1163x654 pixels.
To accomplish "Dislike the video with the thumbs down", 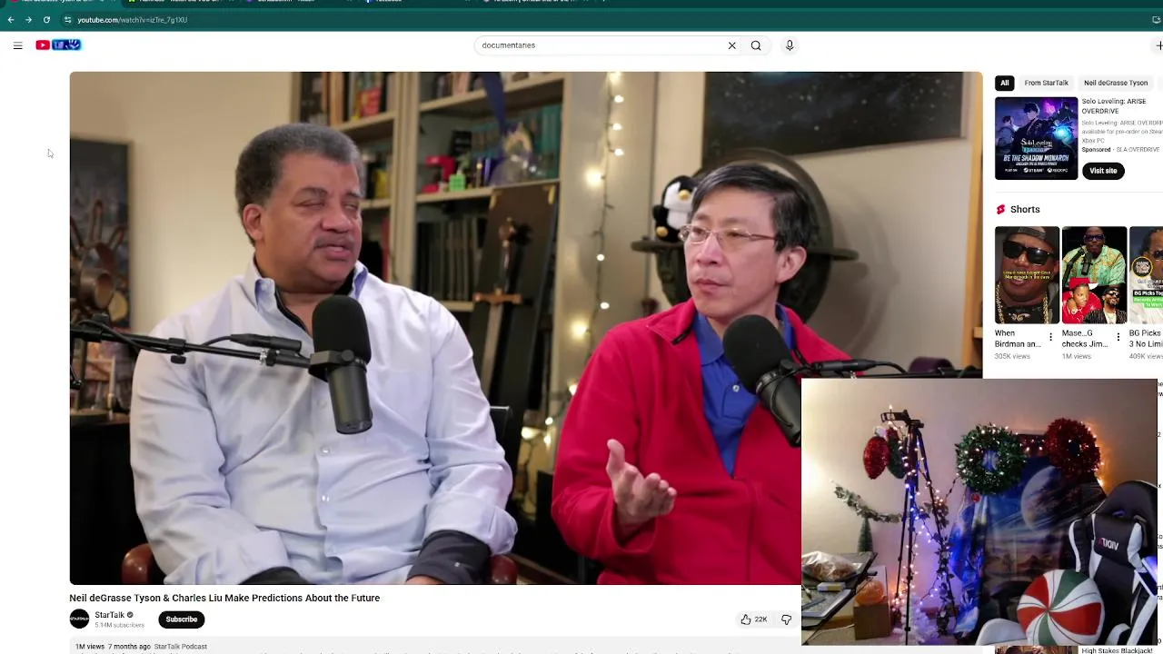I will [x=786, y=619].
